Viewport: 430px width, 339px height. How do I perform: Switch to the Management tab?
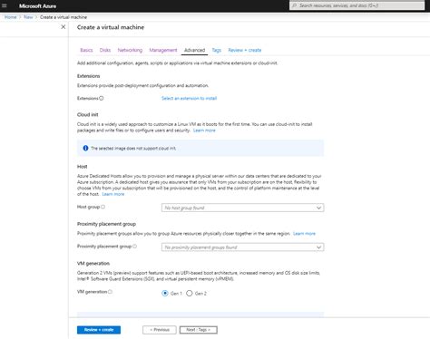(x=163, y=50)
